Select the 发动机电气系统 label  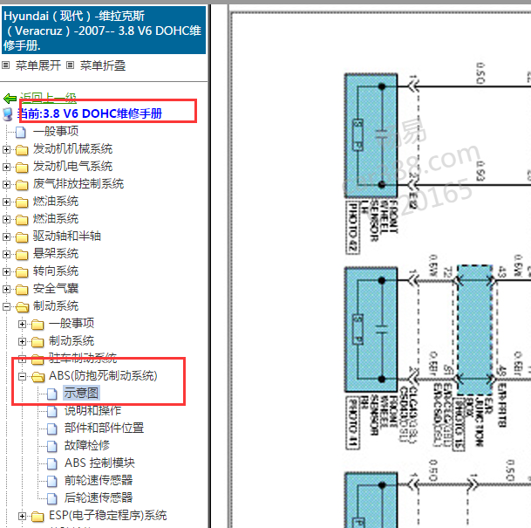[x=72, y=166]
